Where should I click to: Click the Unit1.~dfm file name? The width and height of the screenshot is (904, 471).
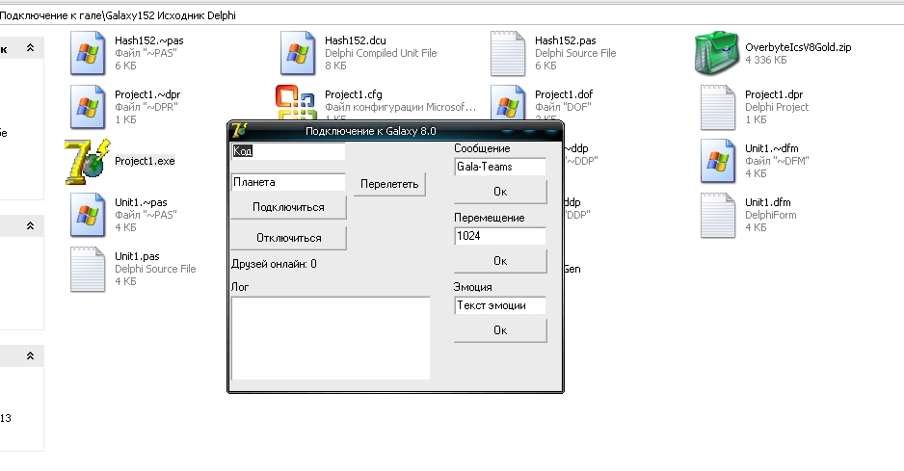(x=771, y=148)
